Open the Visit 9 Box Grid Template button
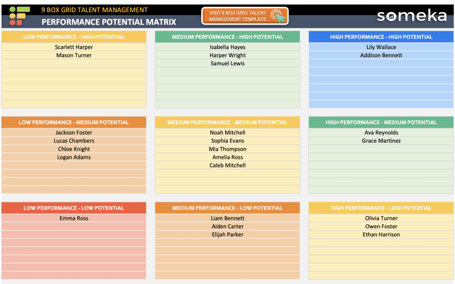 [245, 16]
